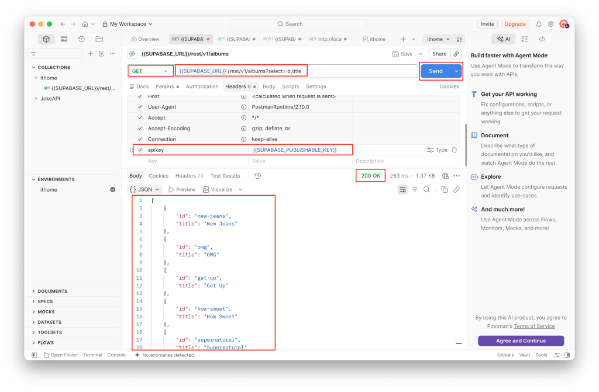
Task: Copy the response body with the copy icon
Action: coord(445,189)
